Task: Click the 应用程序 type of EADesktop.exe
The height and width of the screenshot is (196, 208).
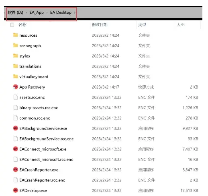Action: (x=146, y=190)
